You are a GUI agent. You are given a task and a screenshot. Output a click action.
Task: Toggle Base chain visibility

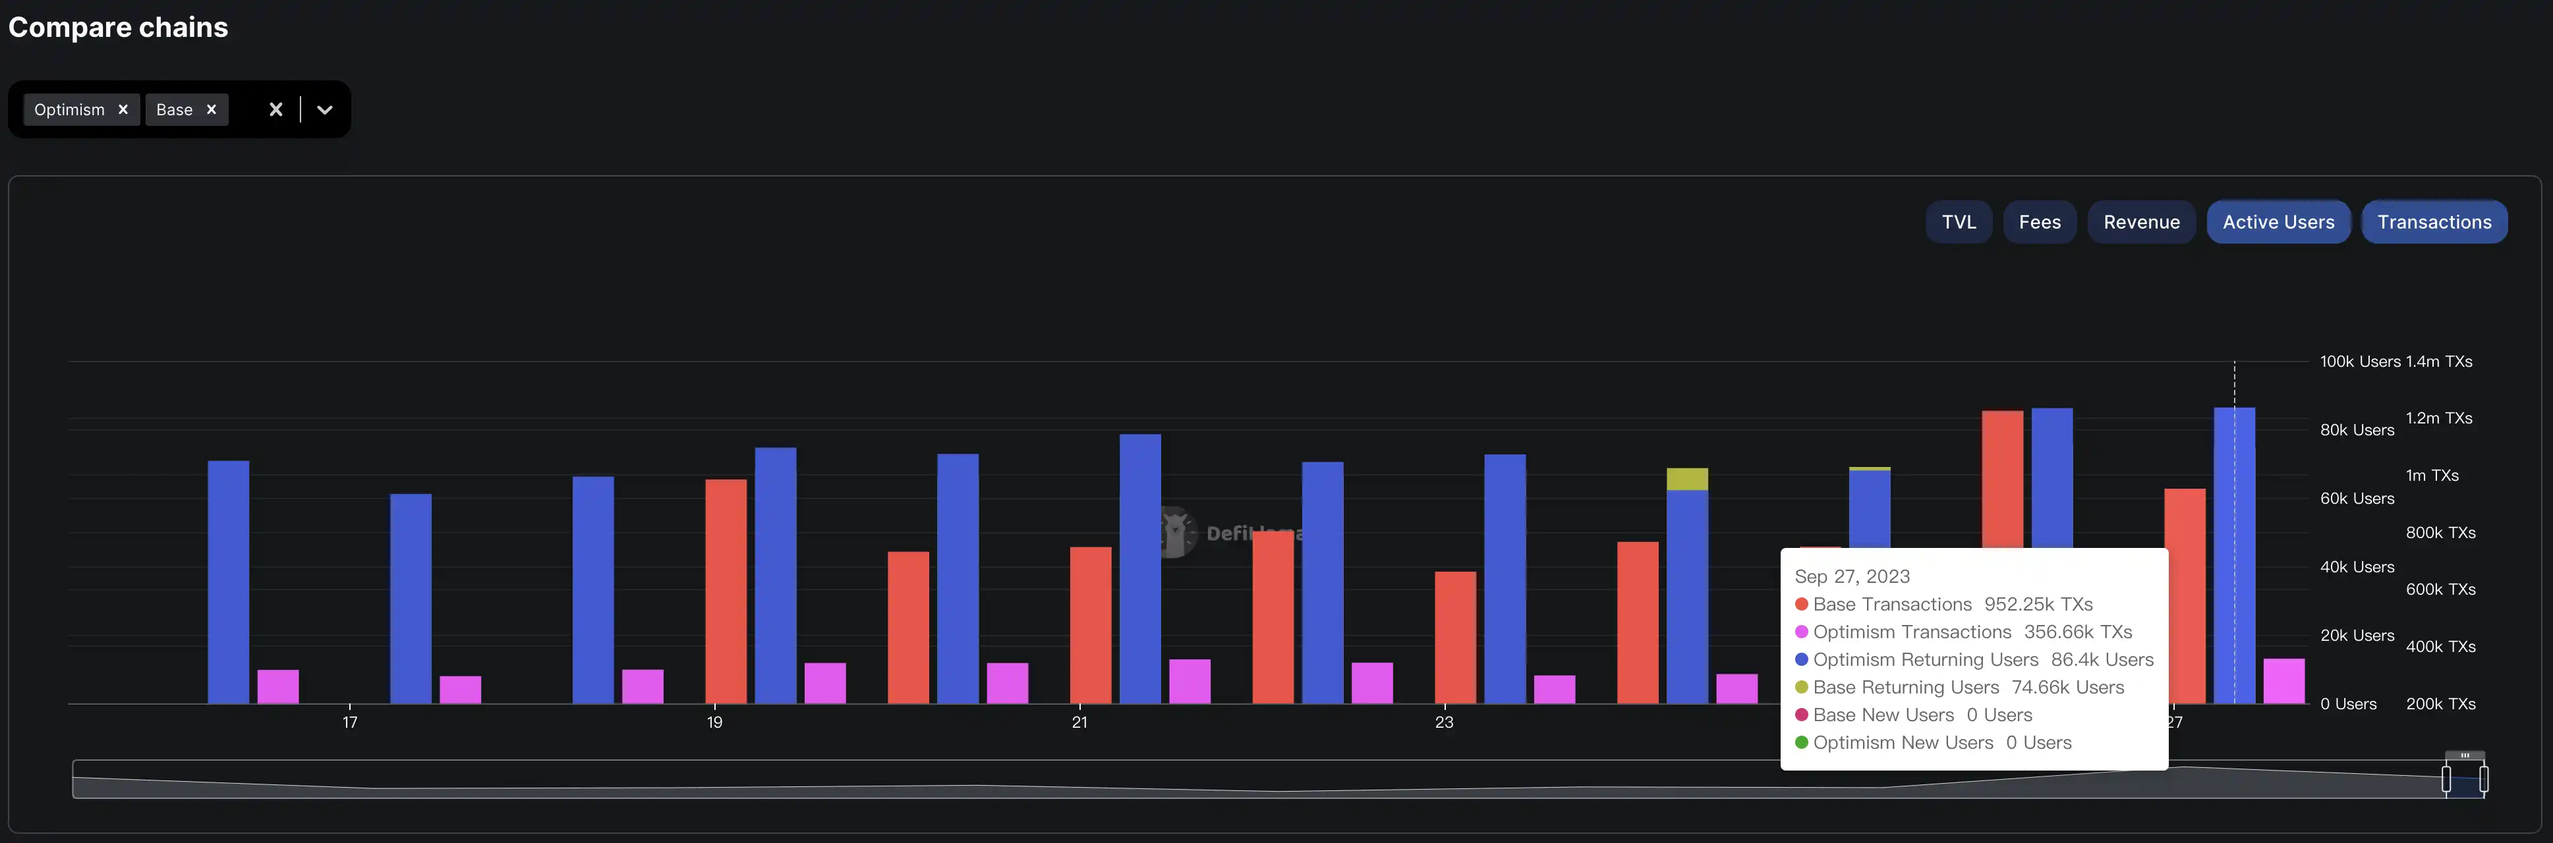click(210, 109)
